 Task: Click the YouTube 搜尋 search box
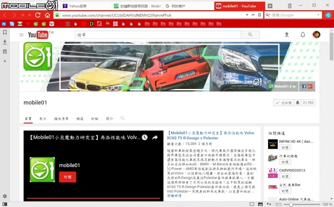(x=158, y=35)
